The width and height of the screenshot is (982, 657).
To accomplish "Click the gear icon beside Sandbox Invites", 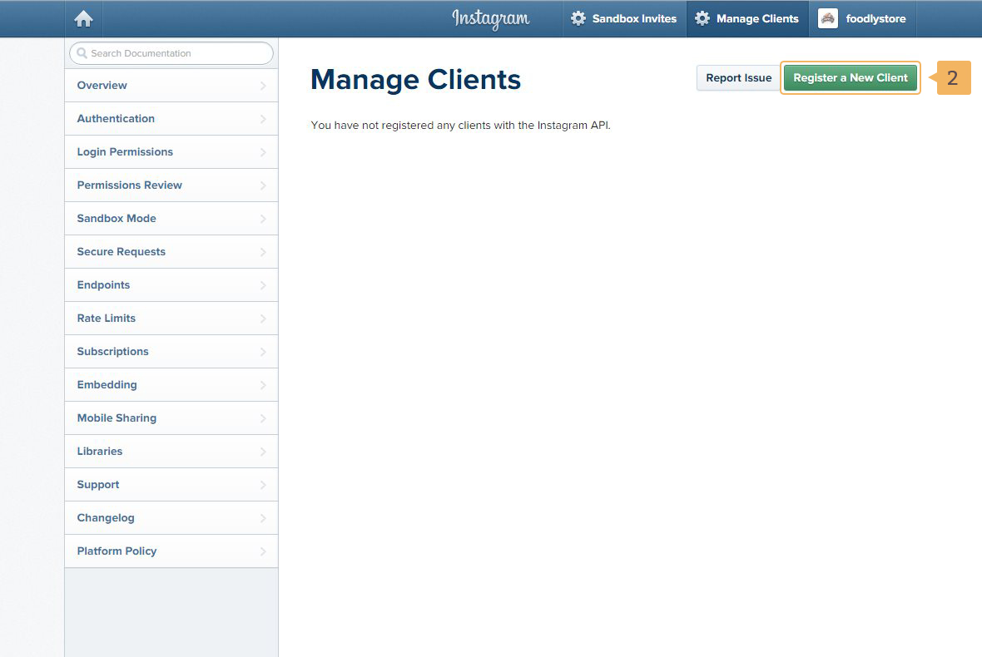I will click(578, 18).
